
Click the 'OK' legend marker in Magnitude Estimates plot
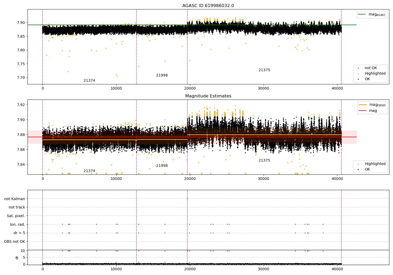pos(358,169)
